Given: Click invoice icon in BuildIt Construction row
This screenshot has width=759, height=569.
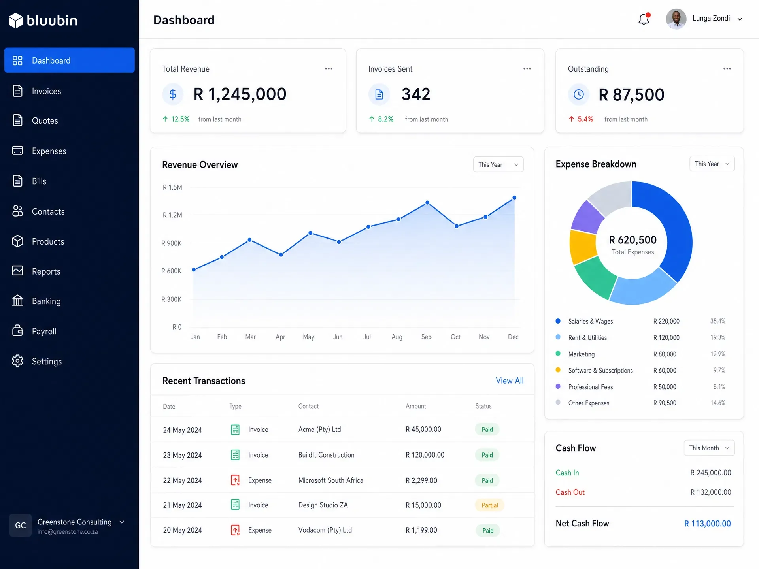Looking at the screenshot, I should point(235,455).
